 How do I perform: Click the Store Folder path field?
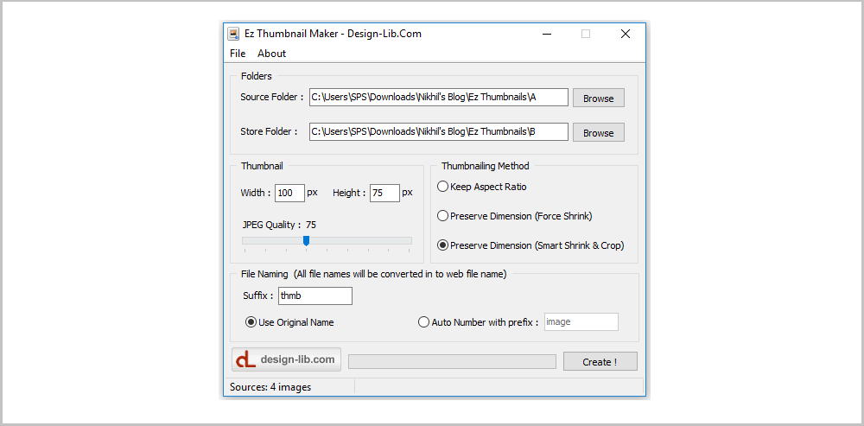coord(439,131)
